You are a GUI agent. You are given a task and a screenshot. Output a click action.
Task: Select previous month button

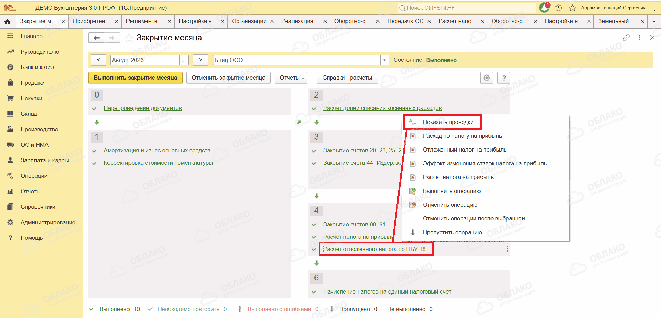point(98,60)
